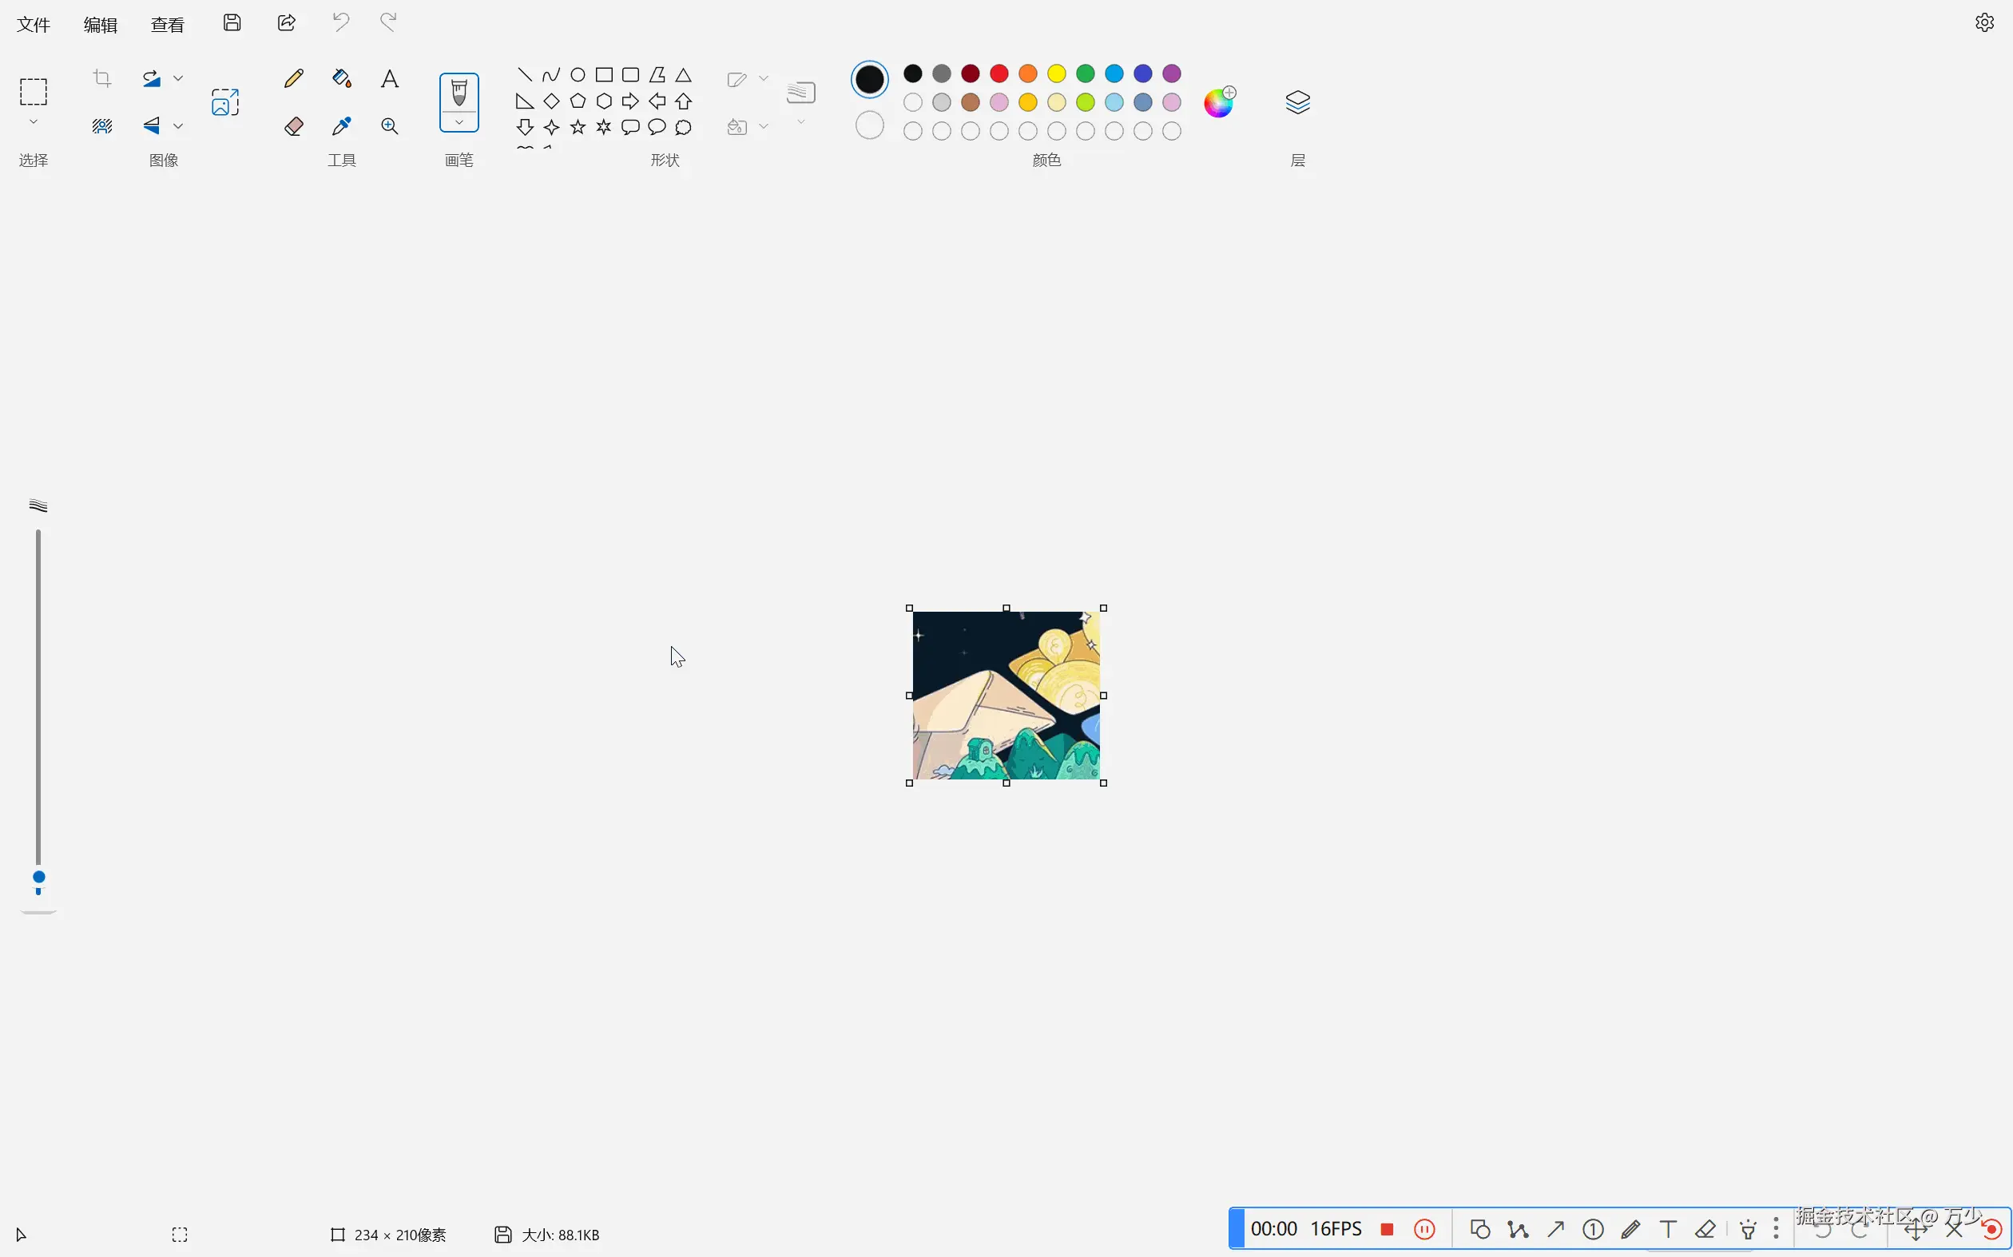Select the primary black color circle
The image size is (2013, 1257).
coord(870,80)
